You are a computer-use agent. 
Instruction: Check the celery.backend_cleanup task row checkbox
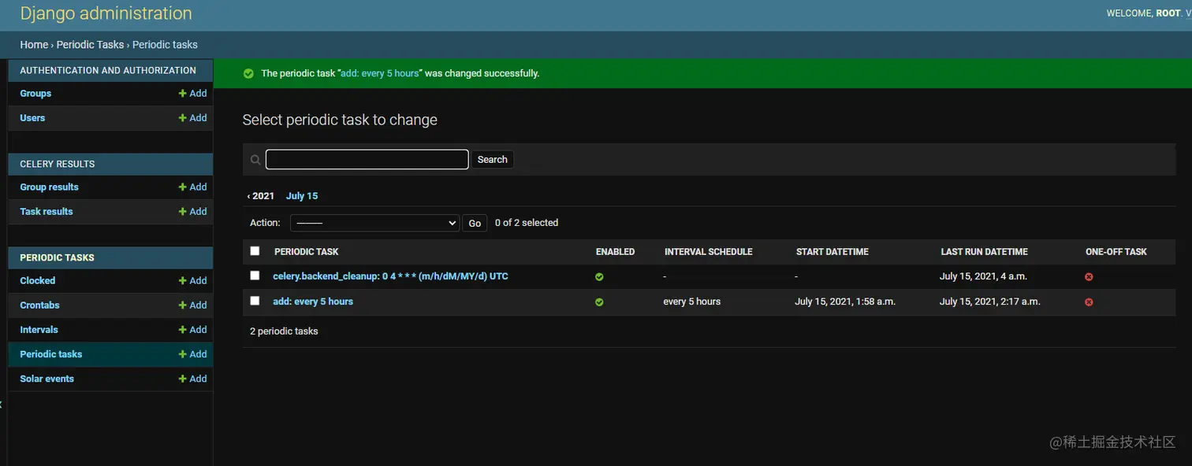[255, 276]
